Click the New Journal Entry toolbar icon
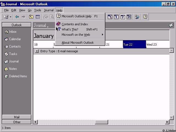The width and height of the screenshot is (176, 132). pos(6,17)
